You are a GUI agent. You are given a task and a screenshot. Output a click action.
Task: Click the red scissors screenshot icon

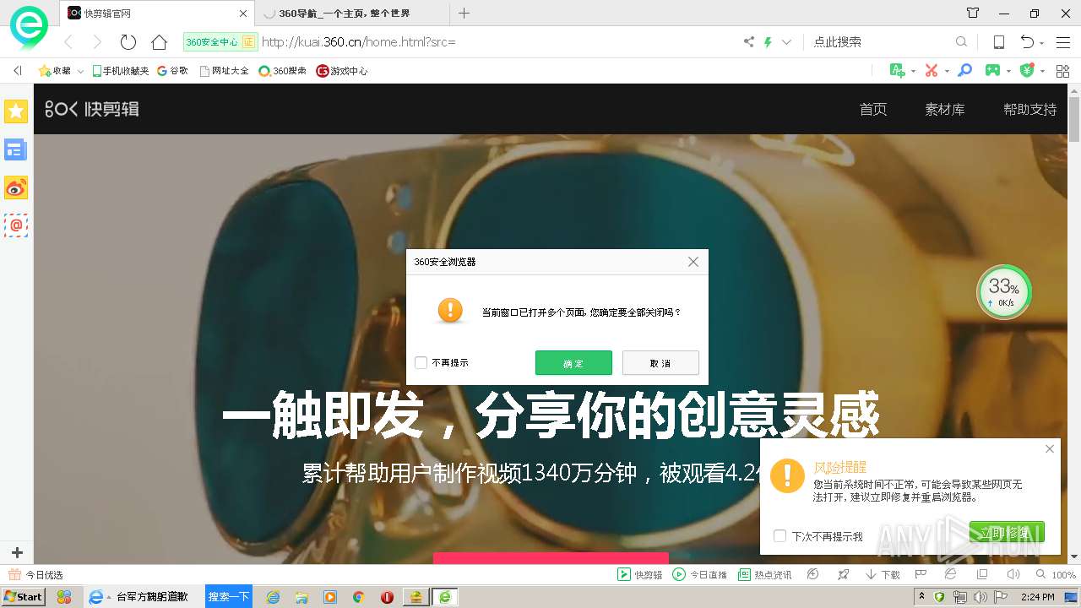(x=932, y=71)
